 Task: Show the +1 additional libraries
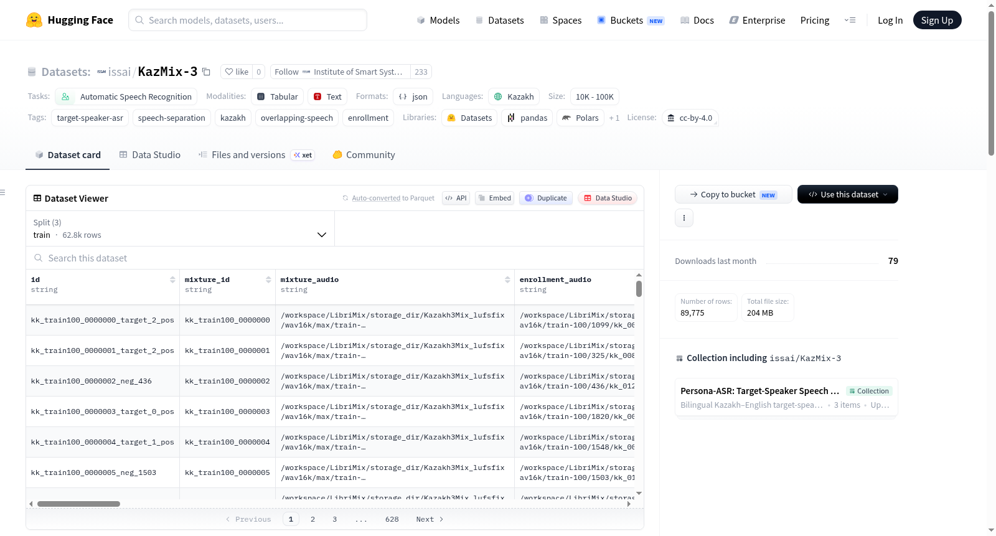614,118
